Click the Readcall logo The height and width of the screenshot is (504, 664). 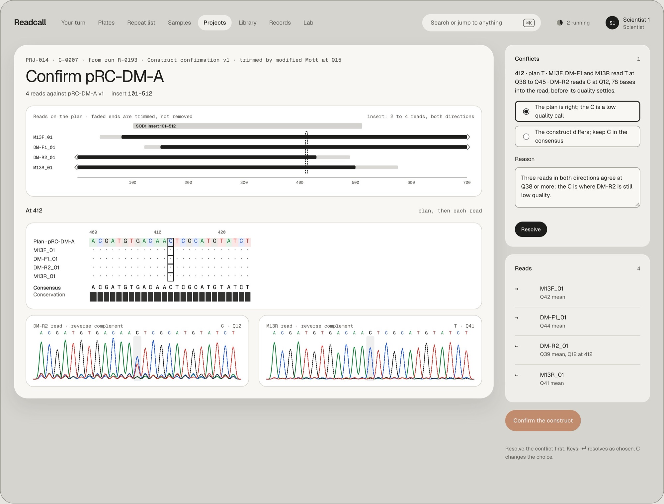(30, 22)
